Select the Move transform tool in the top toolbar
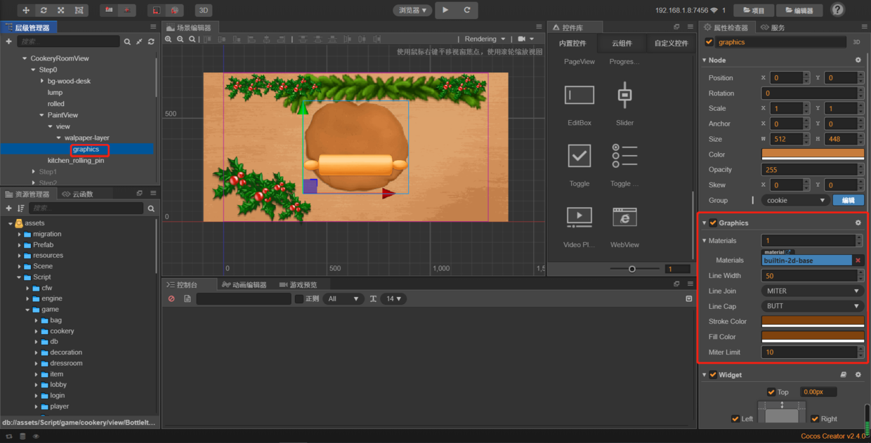Viewport: 871px width, 443px height. coord(26,11)
